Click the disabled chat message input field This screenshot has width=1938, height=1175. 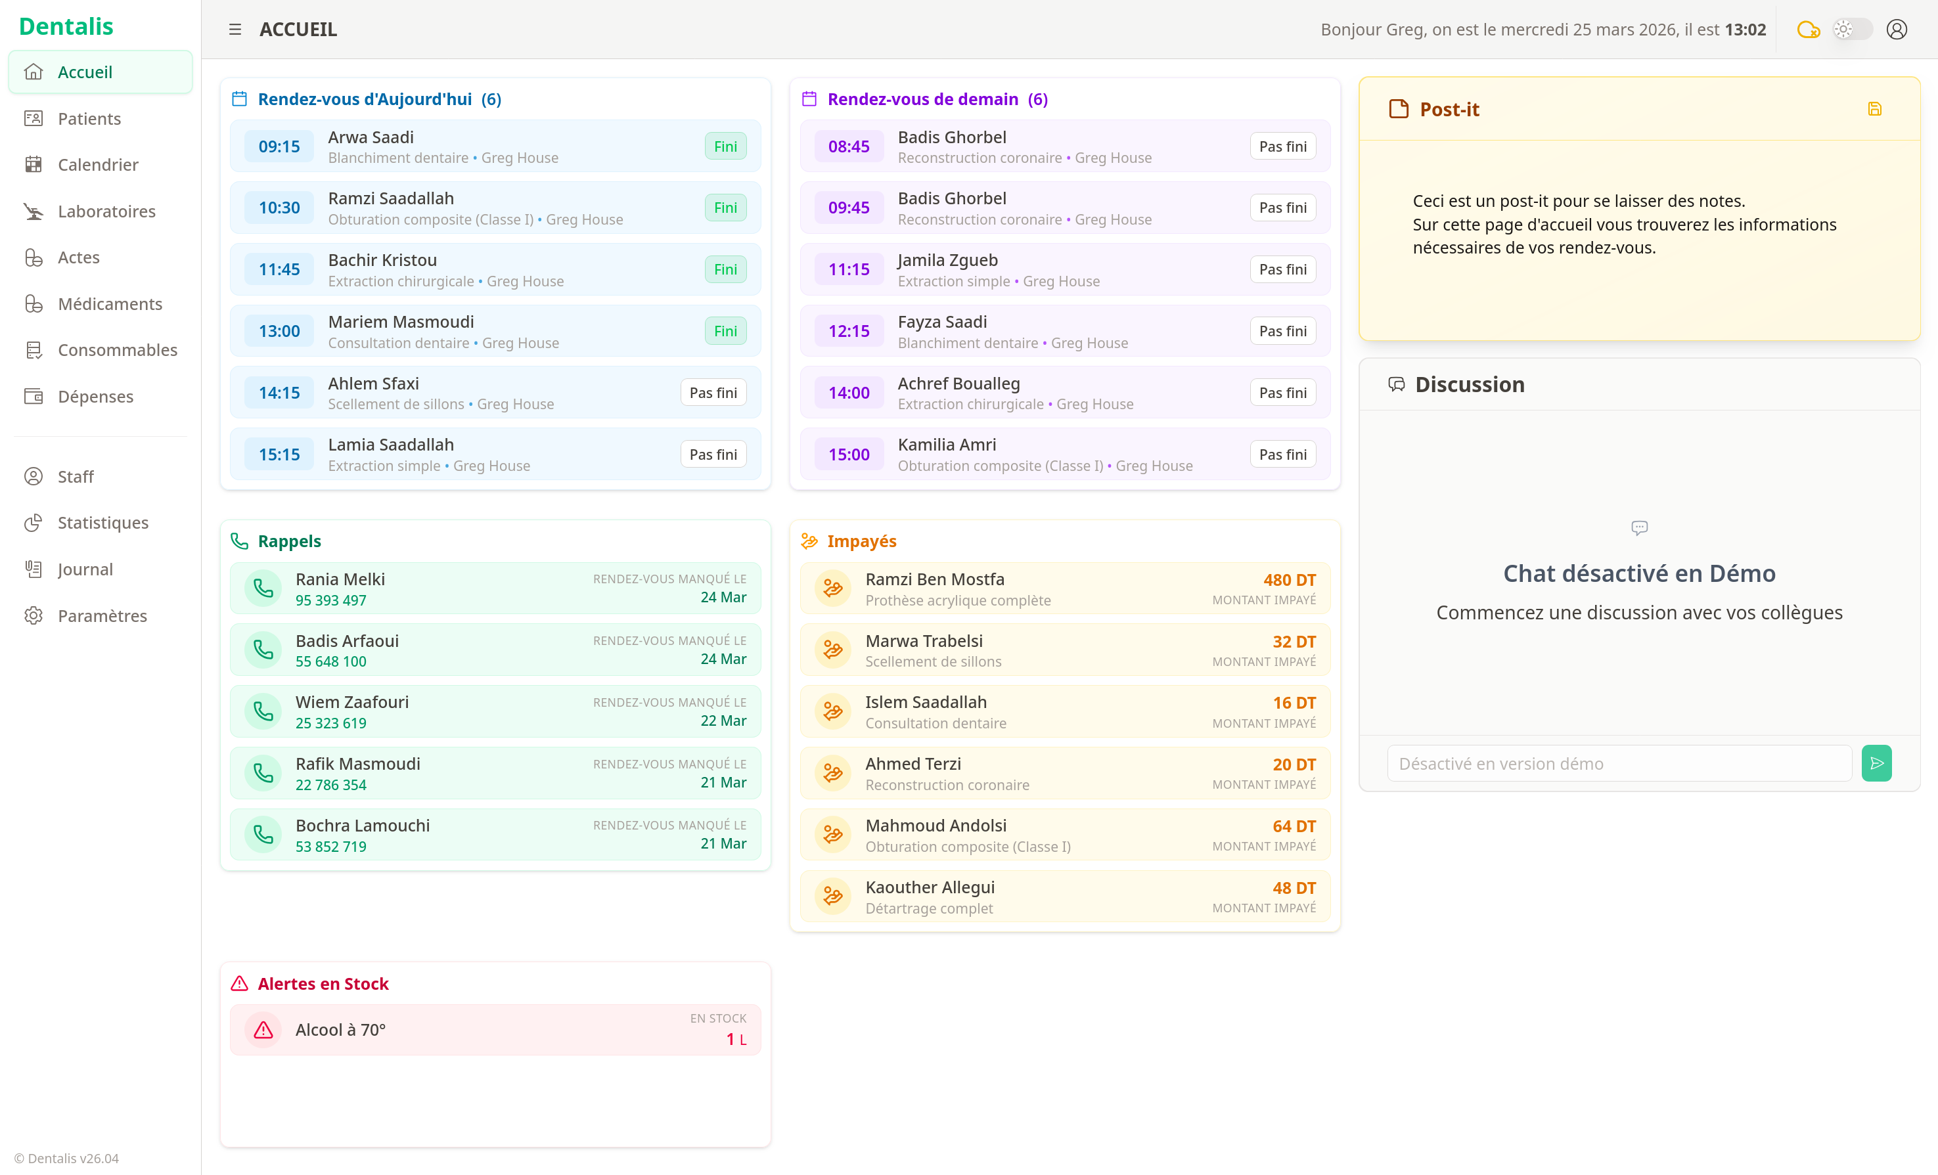point(1618,764)
